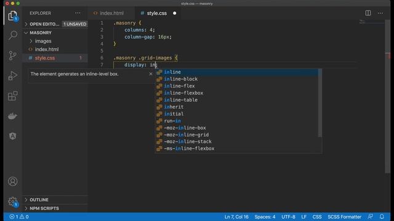394x221 pixels.
Task: Click the errors and warnings status indicator
Action: [x=19, y=217]
